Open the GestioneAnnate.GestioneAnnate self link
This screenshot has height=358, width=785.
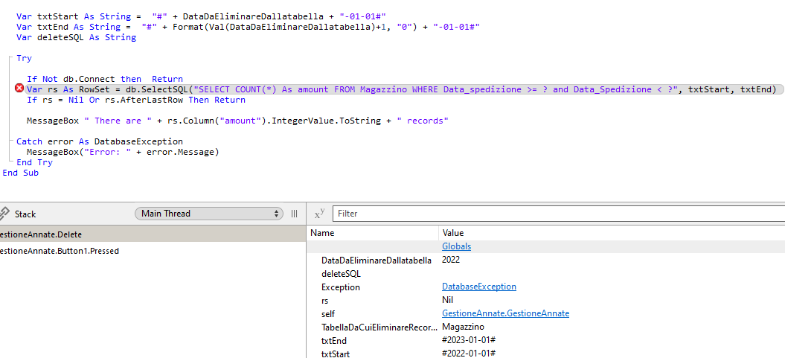tap(505, 313)
